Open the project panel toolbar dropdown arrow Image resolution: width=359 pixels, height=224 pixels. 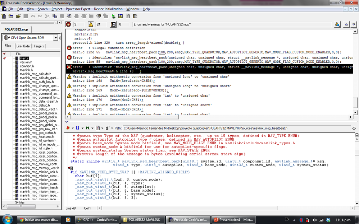[56, 22]
